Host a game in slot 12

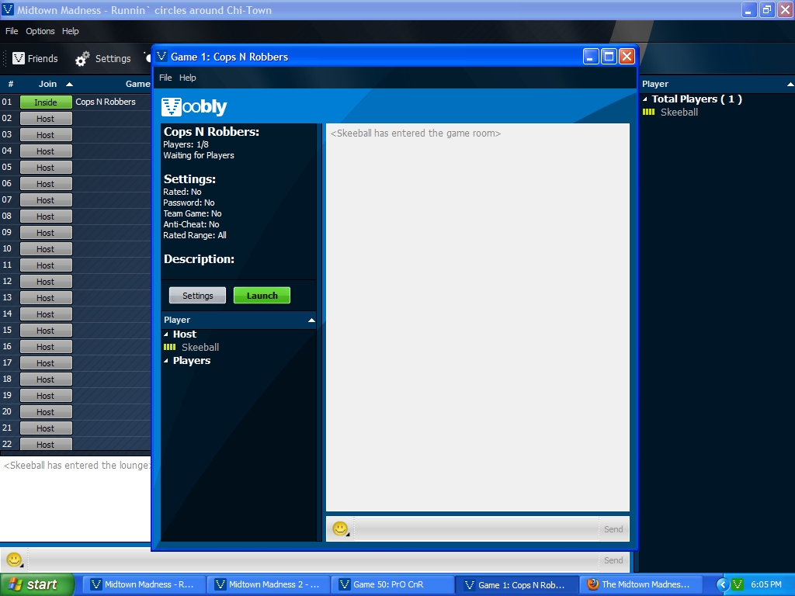[46, 281]
